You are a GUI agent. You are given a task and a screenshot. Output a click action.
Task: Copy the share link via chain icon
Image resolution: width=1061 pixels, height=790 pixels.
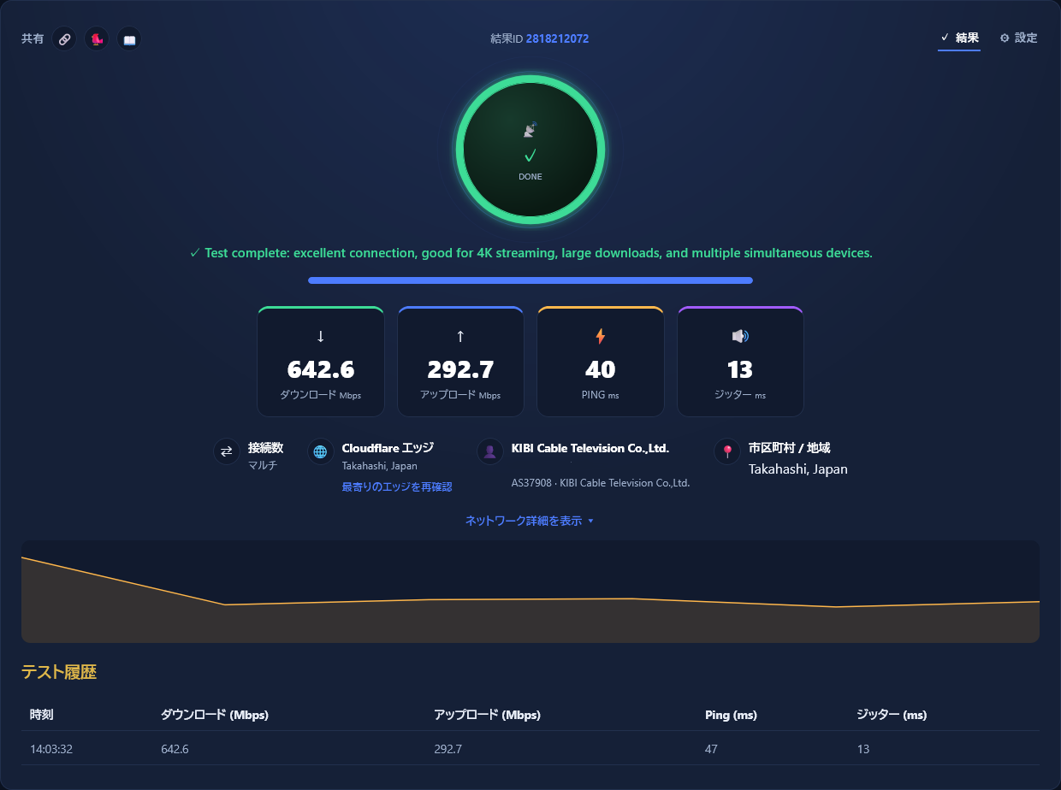[x=64, y=39]
